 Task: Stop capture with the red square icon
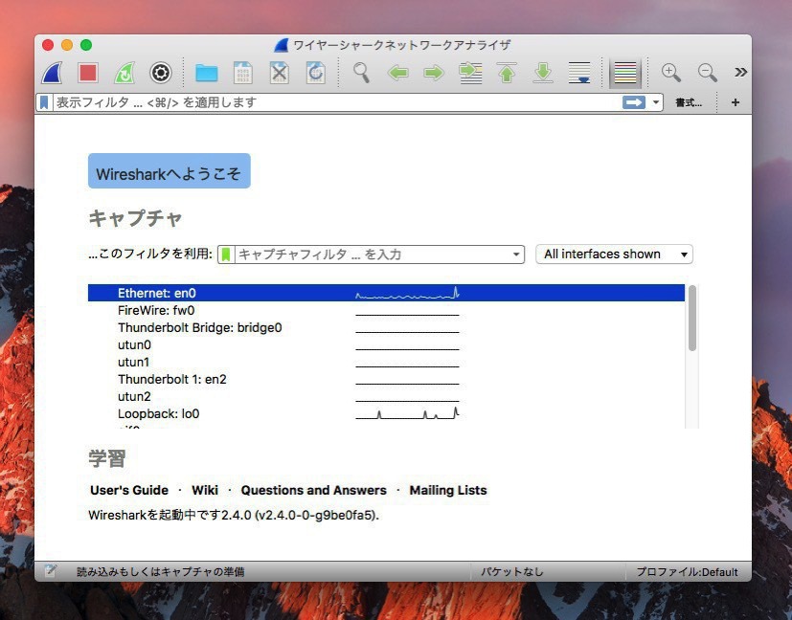(x=88, y=73)
